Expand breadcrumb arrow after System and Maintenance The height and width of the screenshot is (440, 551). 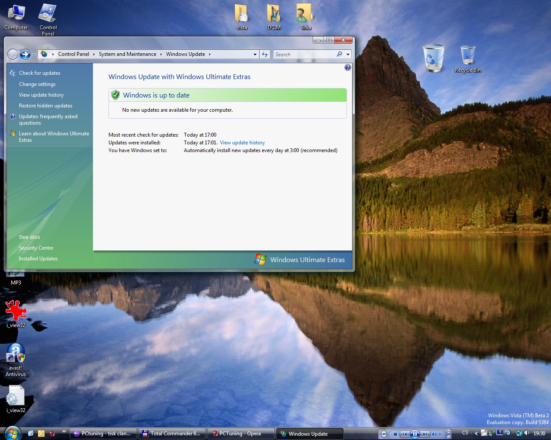click(161, 54)
